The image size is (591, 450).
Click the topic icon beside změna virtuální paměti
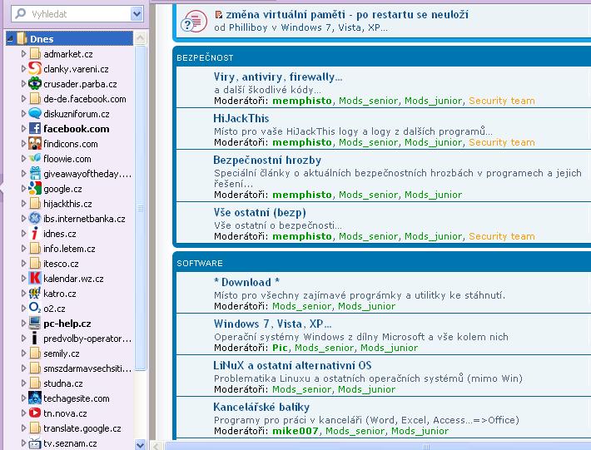[195, 21]
